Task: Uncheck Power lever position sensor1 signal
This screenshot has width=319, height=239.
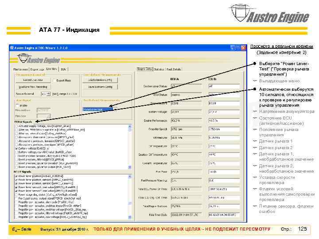Action: (16, 180)
